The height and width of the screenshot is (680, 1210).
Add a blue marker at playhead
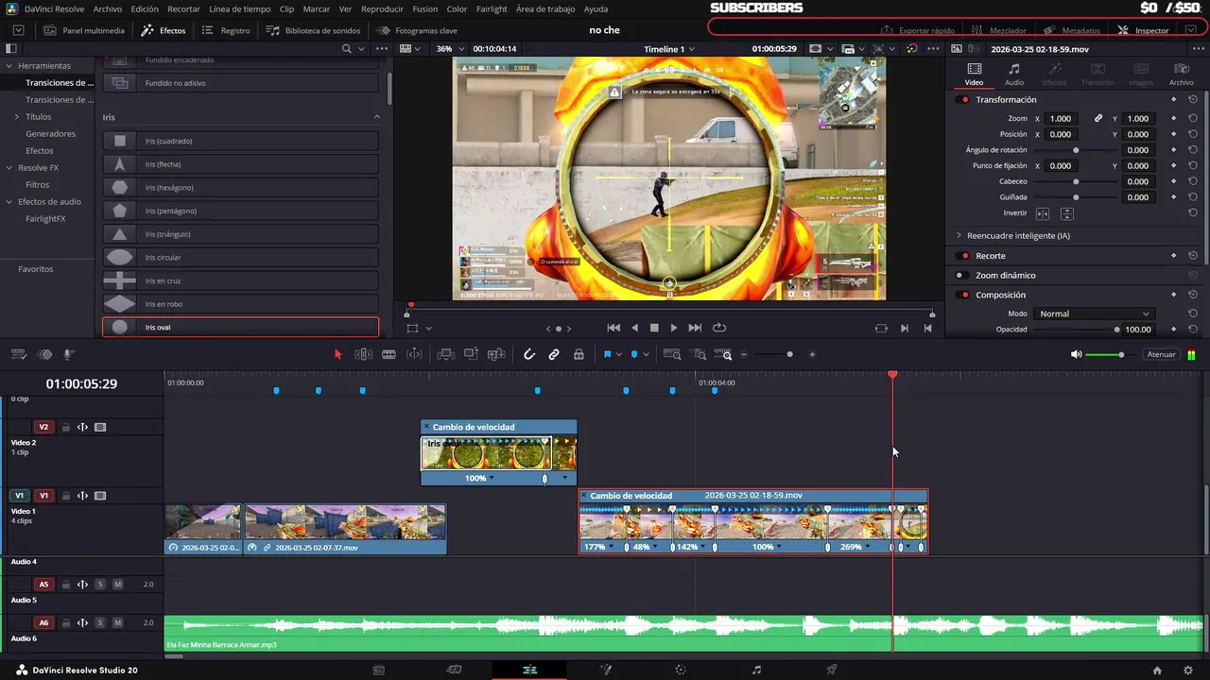coord(633,354)
